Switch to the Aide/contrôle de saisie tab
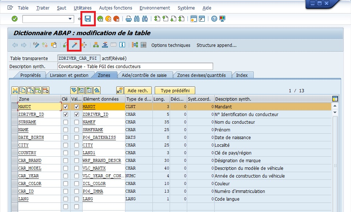This screenshot has width=351, height=212. (x=144, y=75)
